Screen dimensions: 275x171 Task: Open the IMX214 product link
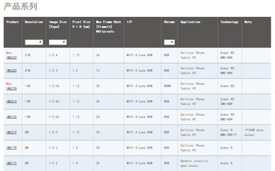click(11, 101)
